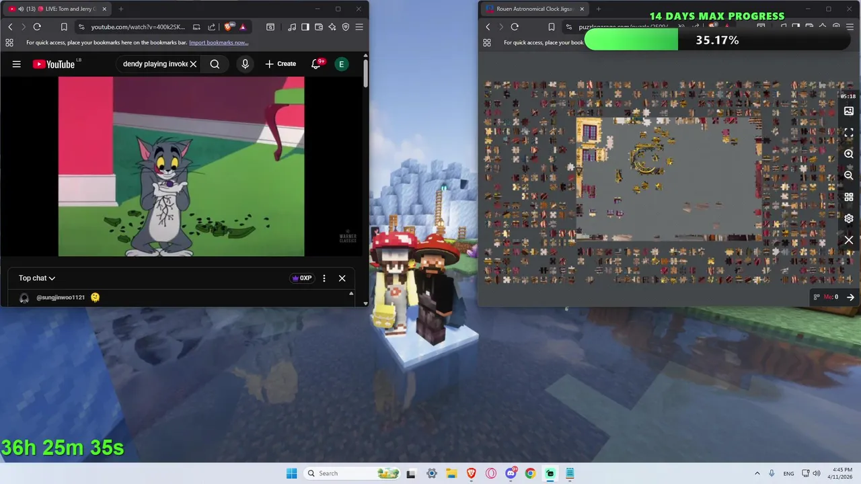This screenshot has width=861, height=484.
Task: Go to the YouTube home logo
Action: [x=54, y=64]
